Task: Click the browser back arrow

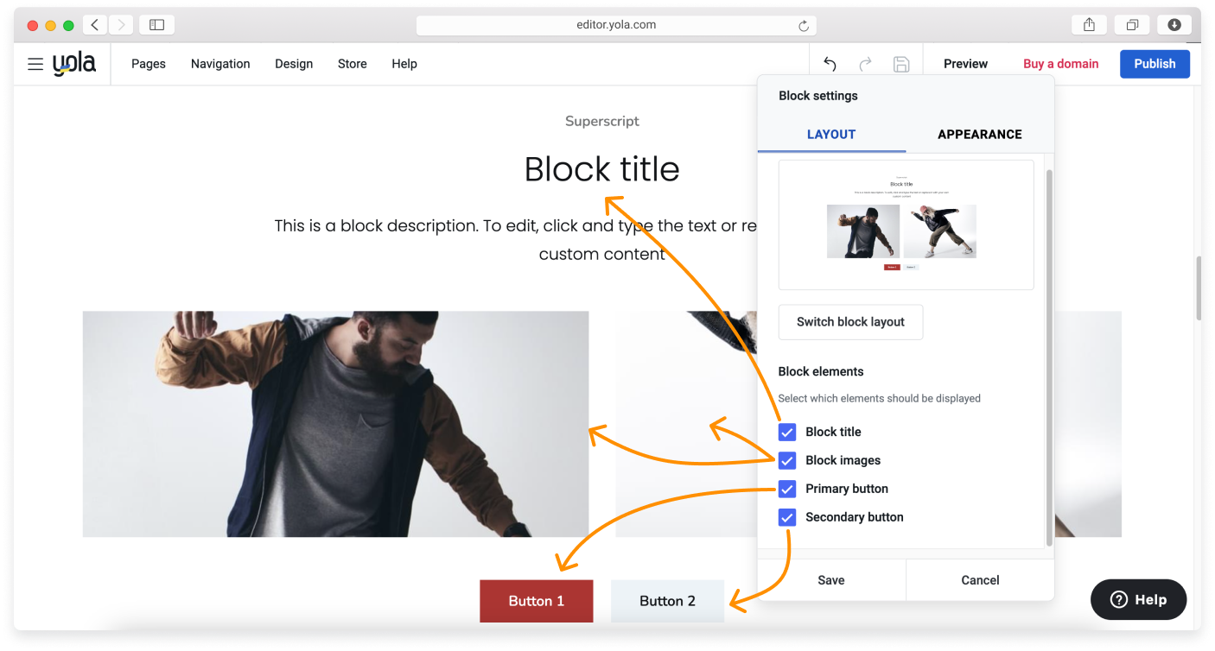Action: click(x=95, y=24)
